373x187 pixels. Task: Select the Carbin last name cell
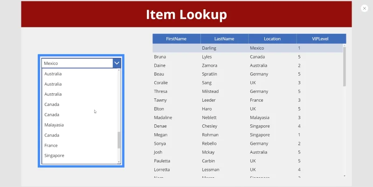click(208, 161)
